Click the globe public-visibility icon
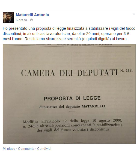 click(31, 20)
